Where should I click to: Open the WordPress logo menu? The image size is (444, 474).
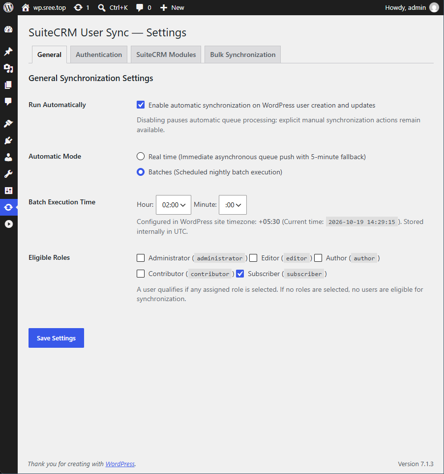(x=8, y=7)
